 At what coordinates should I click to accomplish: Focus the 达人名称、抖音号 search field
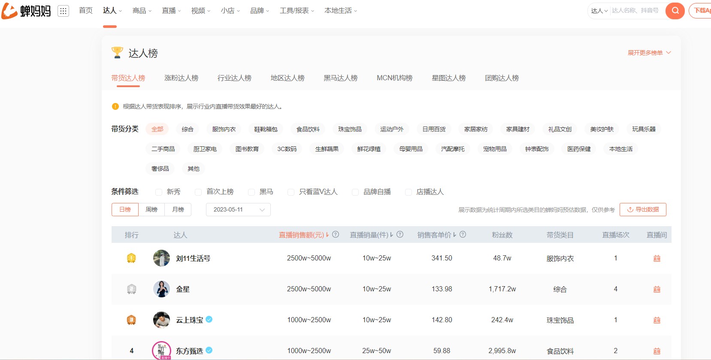coord(638,11)
